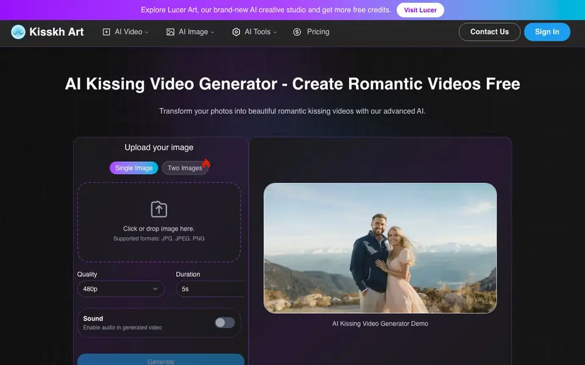Image resolution: width=585 pixels, height=365 pixels.
Task: Click the Contact Us button
Action: [x=489, y=32]
